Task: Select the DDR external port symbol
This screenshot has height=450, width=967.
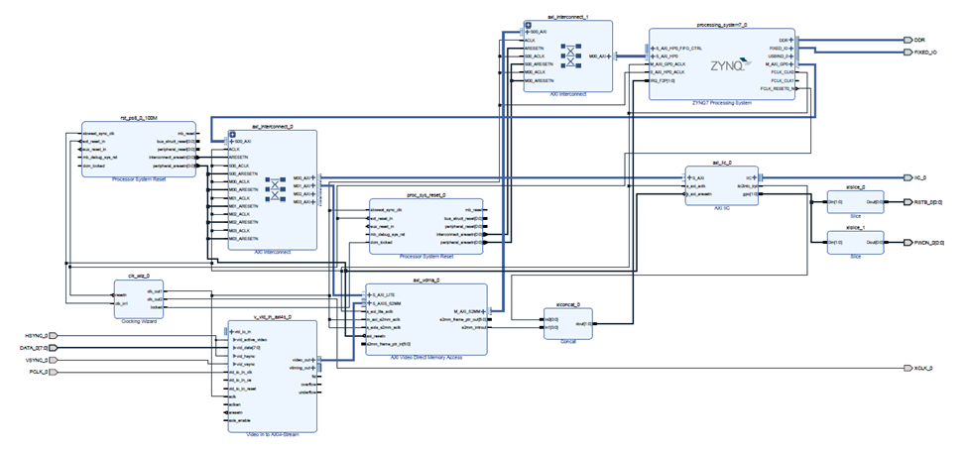Action: (905, 40)
